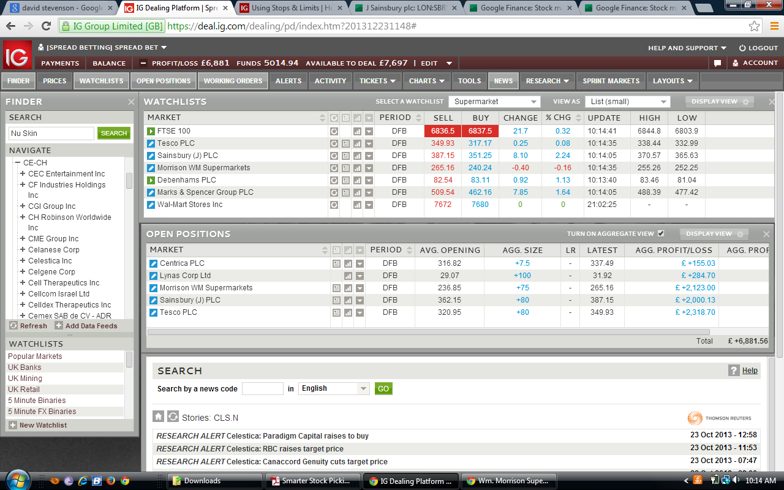The width and height of the screenshot is (784, 490).
Task: Expand the Edit funds dropdown arrow
Action: click(x=449, y=63)
